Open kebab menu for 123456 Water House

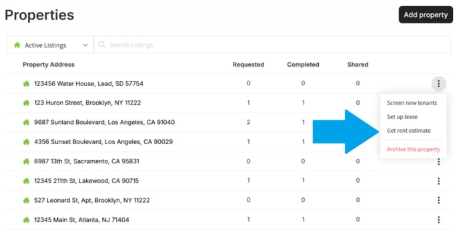[x=438, y=84]
